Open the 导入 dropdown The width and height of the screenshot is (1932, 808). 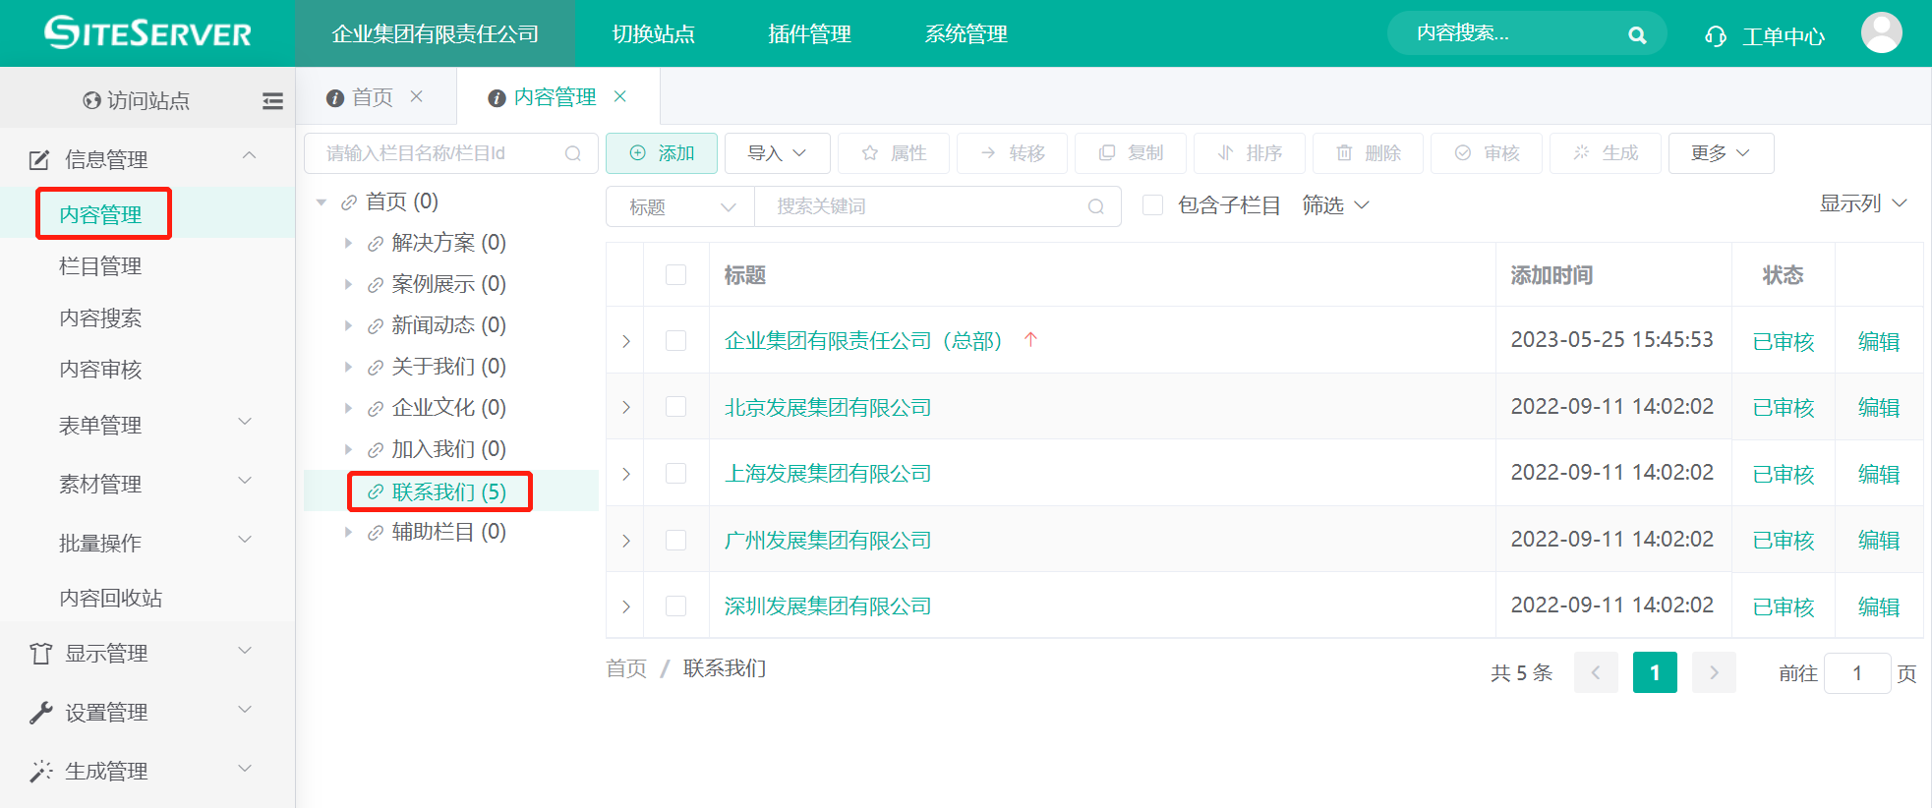click(777, 153)
